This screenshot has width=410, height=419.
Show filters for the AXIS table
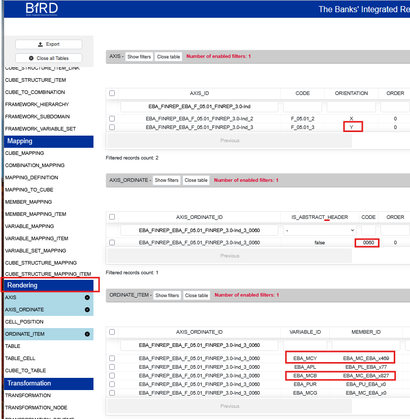[139, 57]
